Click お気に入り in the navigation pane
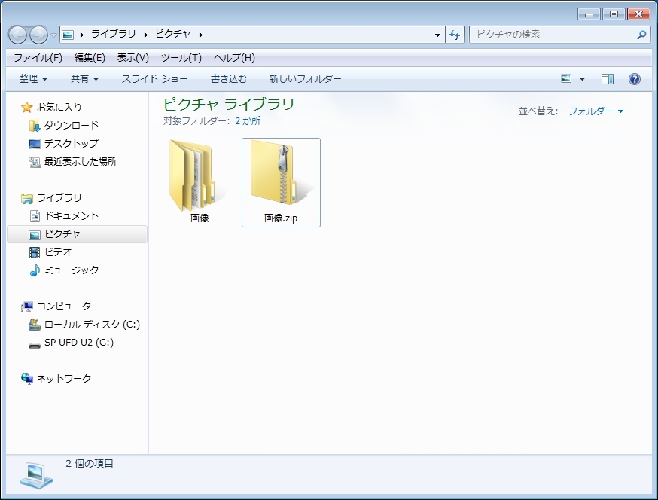Image resolution: width=658 pixels, height=500 pixels. [59, 107]
